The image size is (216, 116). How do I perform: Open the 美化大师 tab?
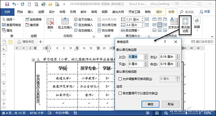tap(118, 12)
